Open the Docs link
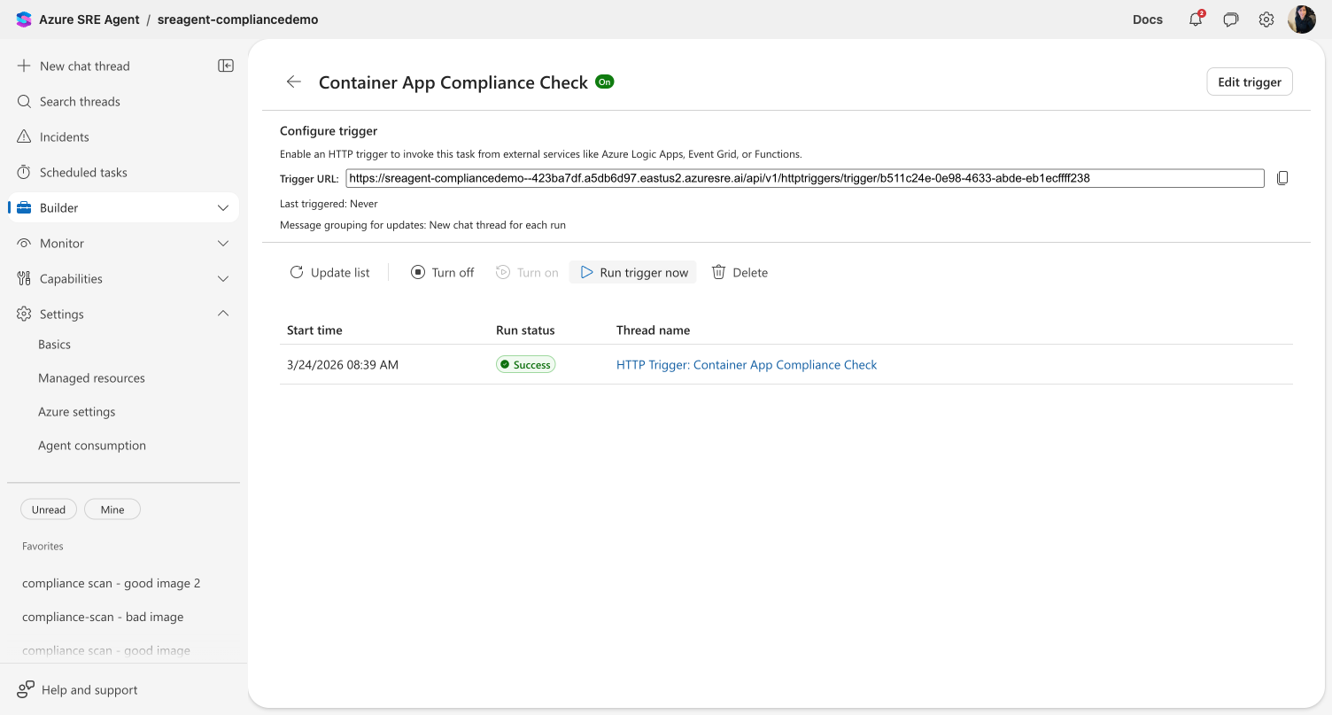Screen dimensions: 1332x715 pyautogui.click(x=1148, y=19)
